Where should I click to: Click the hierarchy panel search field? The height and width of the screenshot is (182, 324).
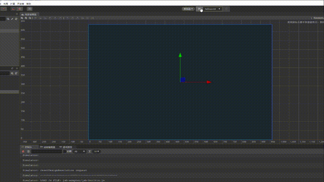pyautogui.click(x=3, y=19)
